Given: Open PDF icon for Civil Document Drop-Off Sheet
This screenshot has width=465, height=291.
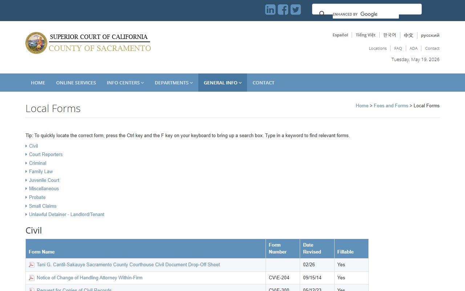Looking at the screenshot, I should pos(32,265).
